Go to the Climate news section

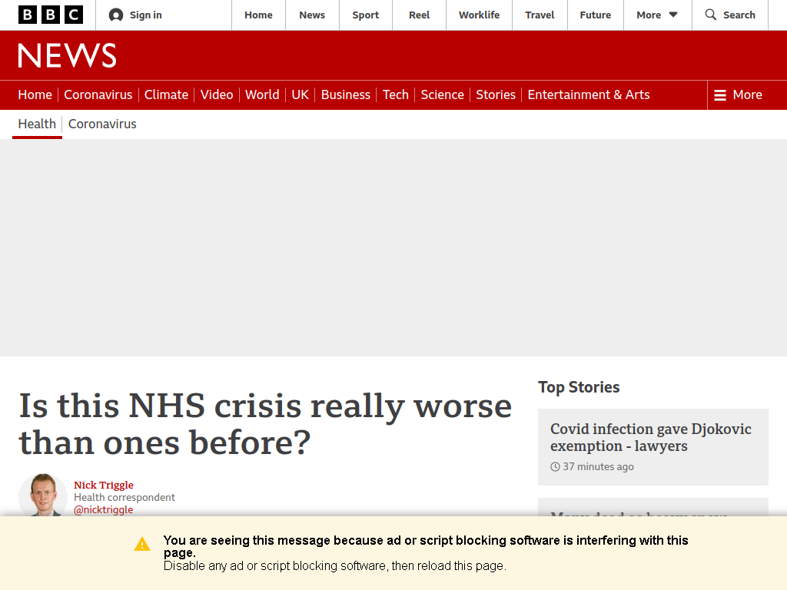[166, 94]
